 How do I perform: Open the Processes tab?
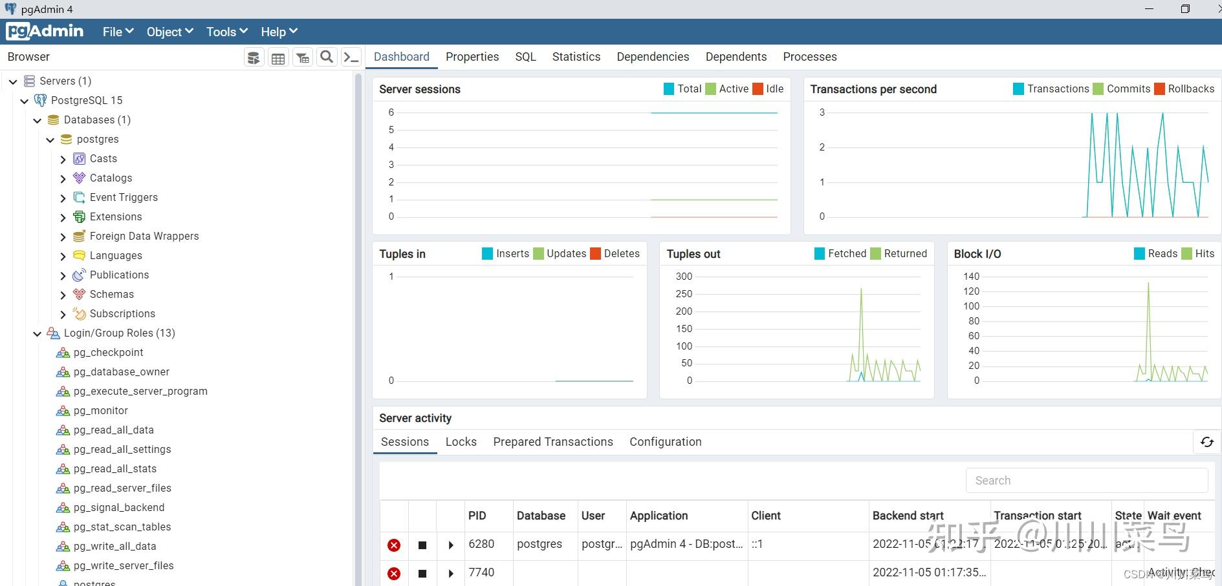(810, 57)
